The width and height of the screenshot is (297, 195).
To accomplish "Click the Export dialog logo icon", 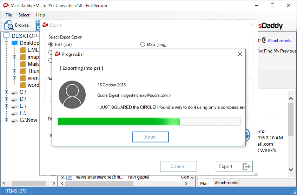I will tap(45, 25).
